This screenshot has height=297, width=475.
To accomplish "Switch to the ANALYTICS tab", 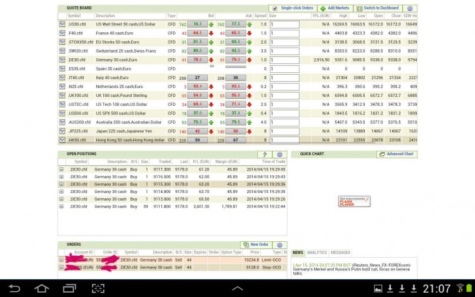I will [x=317, y=253].
